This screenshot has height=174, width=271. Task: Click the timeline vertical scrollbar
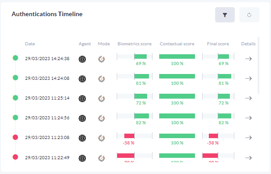(258, 65)
